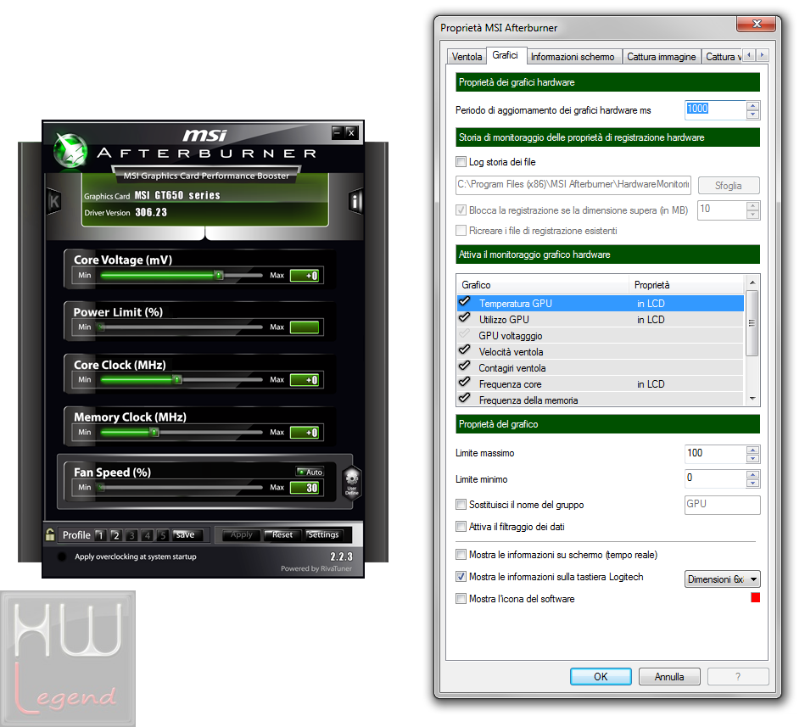The width and height of the screenshot is (805, 727).
Task: Uncheck the Temperatura GPU graph checkmark
Action: click(465, 301)
